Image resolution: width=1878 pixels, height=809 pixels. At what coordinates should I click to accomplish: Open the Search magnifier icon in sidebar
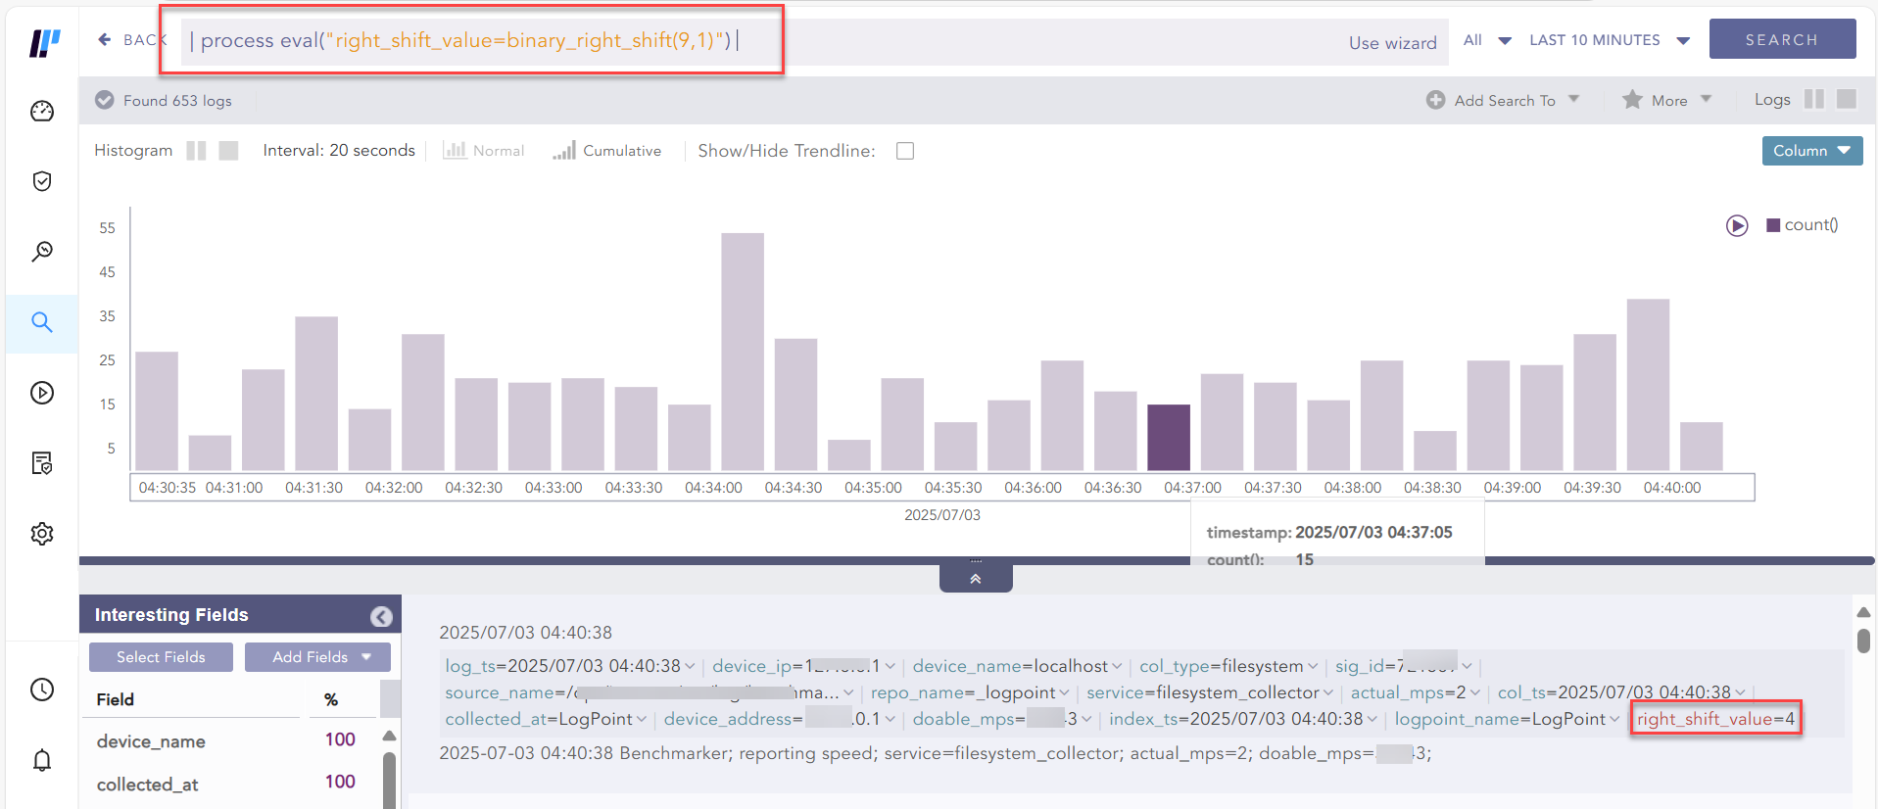[x=42, y=322]
